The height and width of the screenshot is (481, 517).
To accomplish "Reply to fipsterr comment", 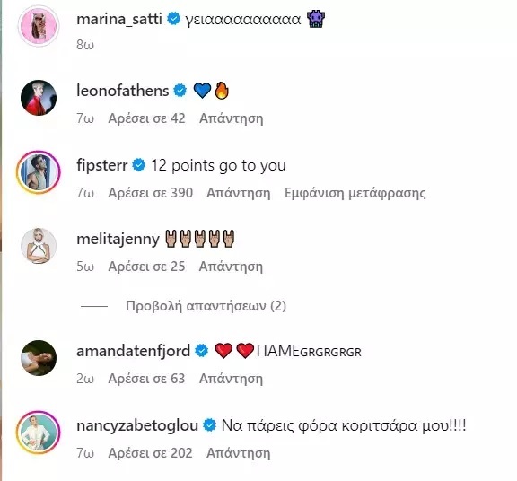I will click(x=239, y=193).
